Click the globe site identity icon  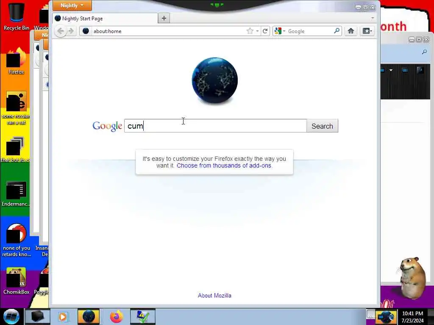pos(86,31)
